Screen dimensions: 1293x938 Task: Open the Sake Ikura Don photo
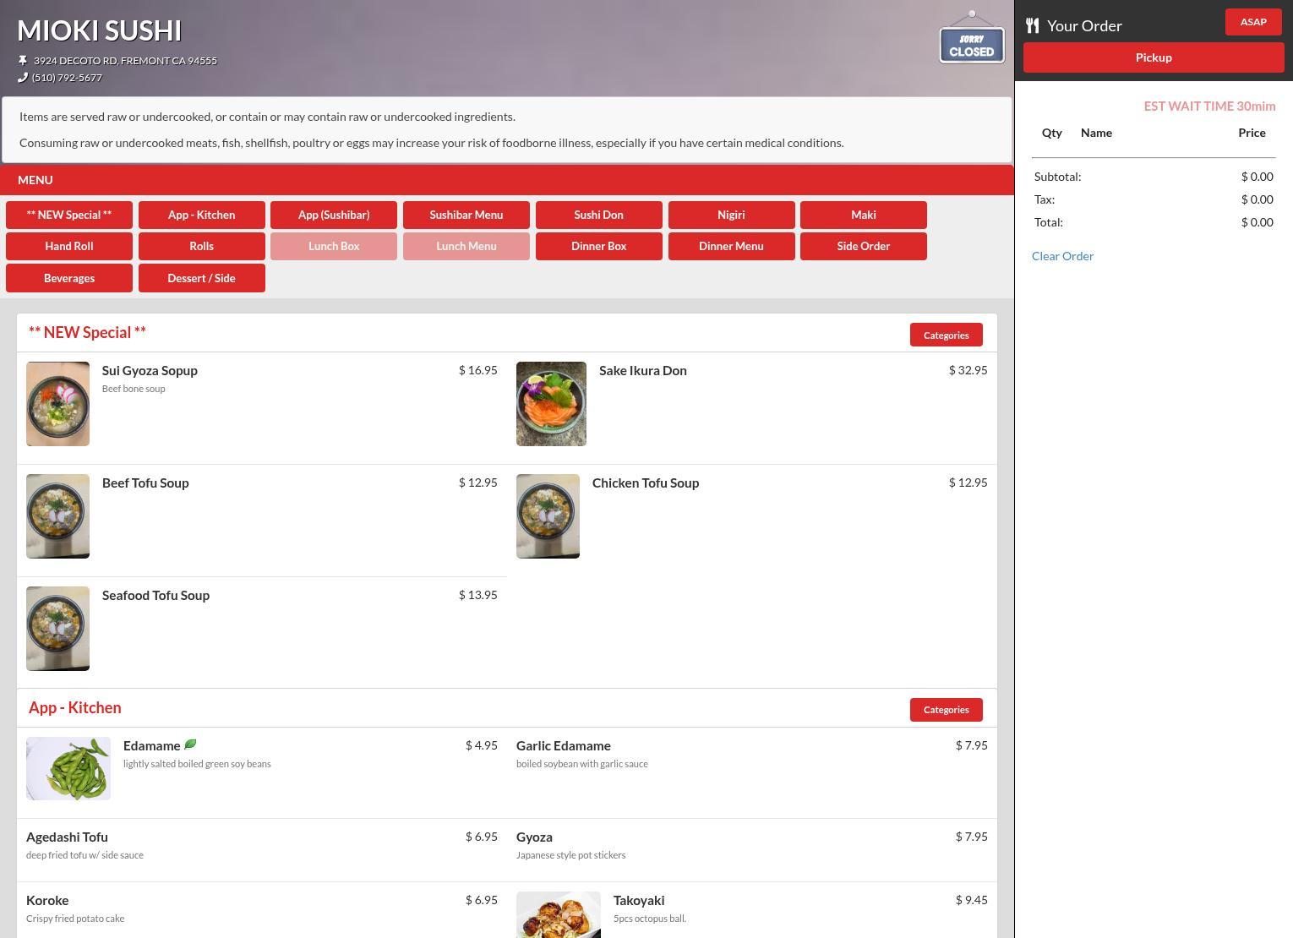pyautogui.click(x=551, y=404)
